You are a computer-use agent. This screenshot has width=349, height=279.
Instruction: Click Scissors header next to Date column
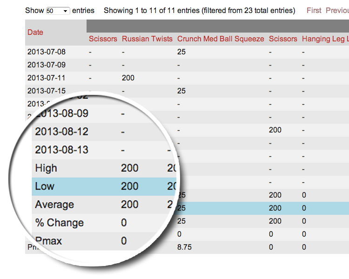103,39
